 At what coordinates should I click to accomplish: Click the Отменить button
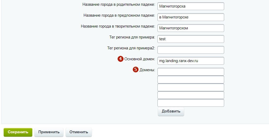(x=79, y=132)
